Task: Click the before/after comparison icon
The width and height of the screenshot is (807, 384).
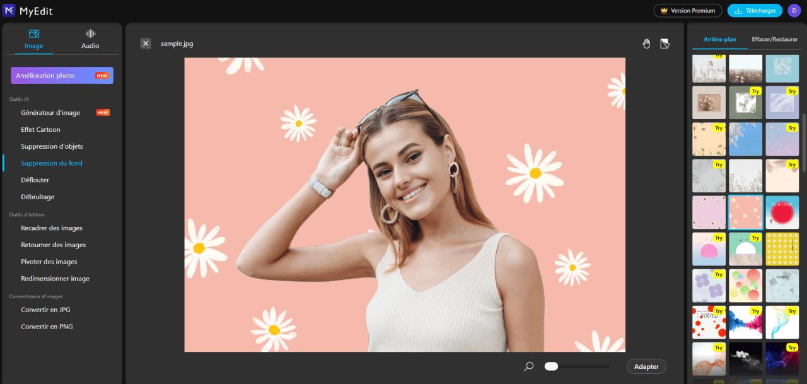Action: [x=665, y=43]
